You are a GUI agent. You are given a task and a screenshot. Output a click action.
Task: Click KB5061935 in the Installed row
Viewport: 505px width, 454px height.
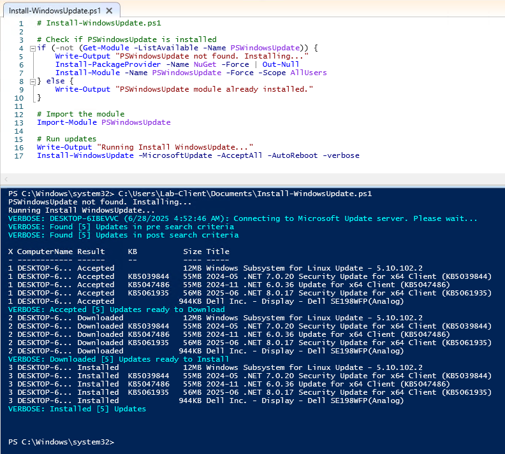pos(149,392)
